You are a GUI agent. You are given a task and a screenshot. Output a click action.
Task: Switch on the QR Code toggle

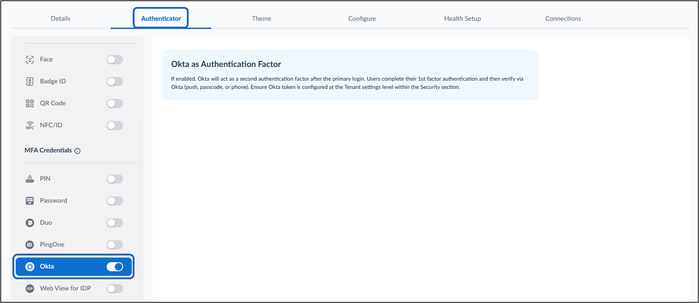(x=115, y=103)
